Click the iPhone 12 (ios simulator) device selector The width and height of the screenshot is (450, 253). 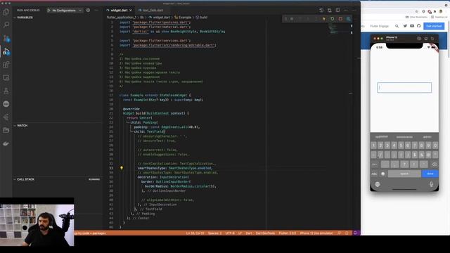coord(316,233)
